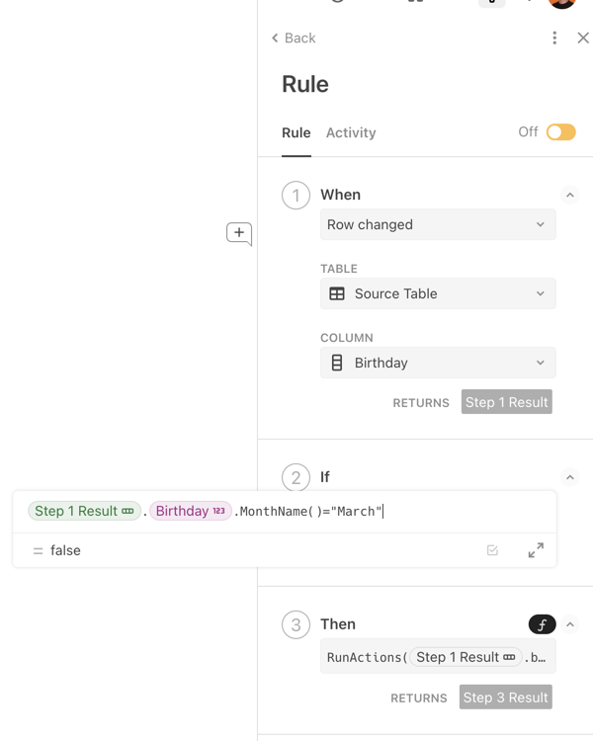Viewport: 593px width, 741px height.
Task: Open the three-dot more options menu
Action: click(554, 38)
